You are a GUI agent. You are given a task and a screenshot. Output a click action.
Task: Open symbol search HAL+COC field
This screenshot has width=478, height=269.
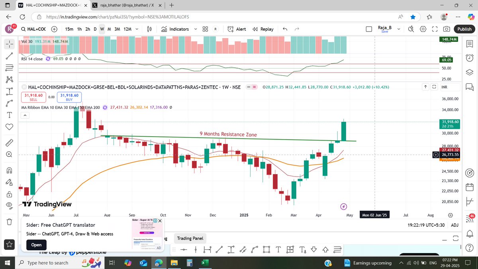point(33,29)
